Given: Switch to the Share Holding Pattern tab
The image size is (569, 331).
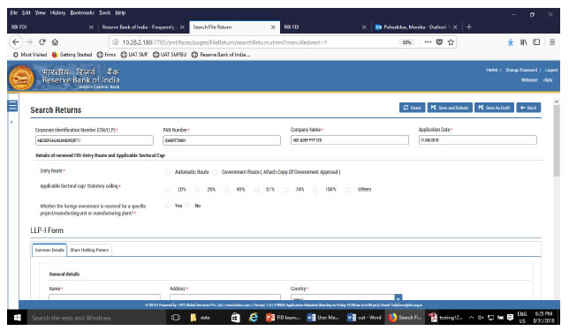Looking at the screenshot, I should click(x=89, y=250).
